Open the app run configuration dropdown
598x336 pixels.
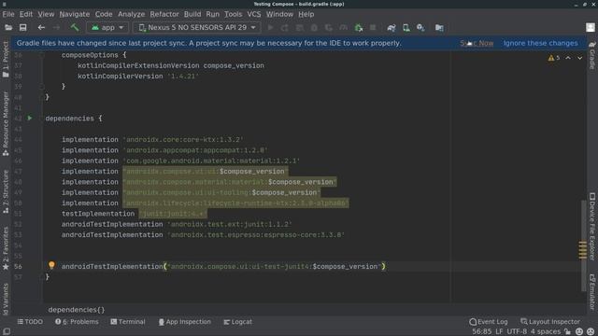(x=107, y=27)
